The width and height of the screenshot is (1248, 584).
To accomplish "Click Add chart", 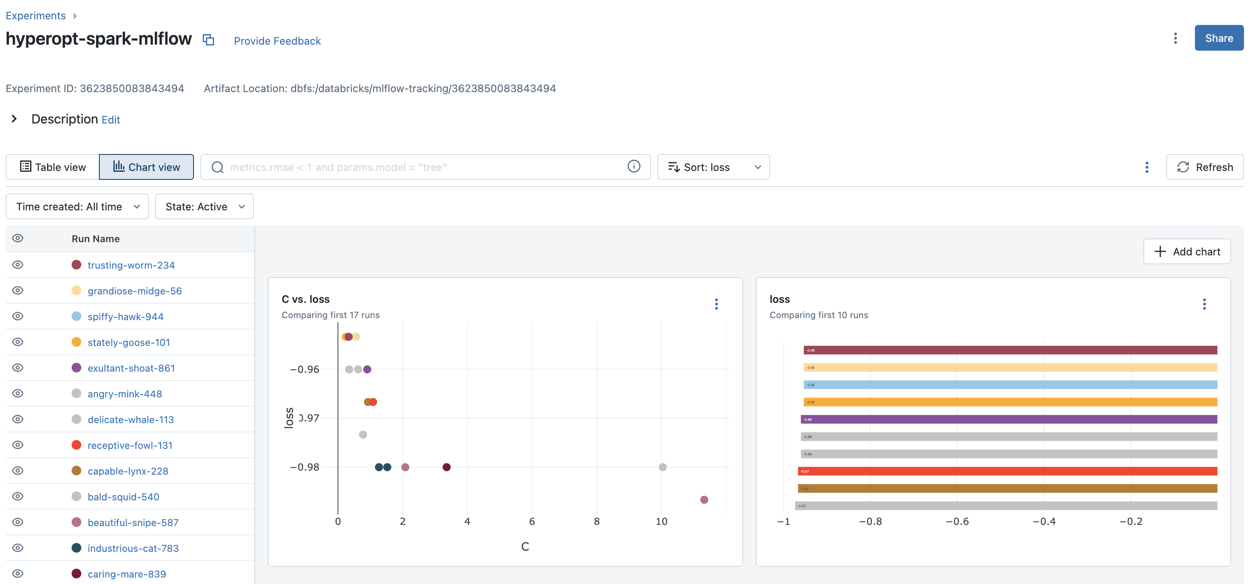I will [1186, 251].
